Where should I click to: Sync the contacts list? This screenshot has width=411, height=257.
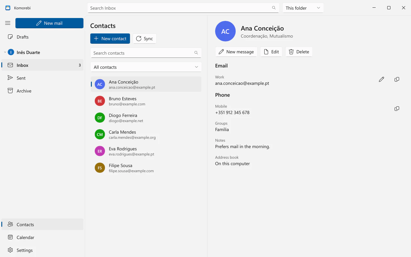144,39
